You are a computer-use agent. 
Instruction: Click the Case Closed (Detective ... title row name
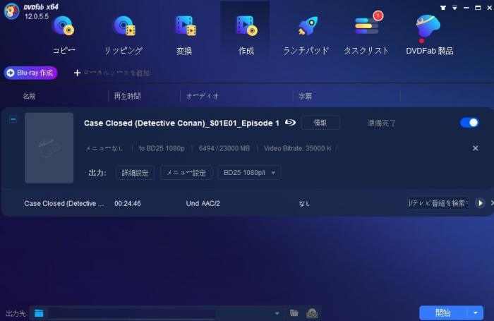point(64,203)
